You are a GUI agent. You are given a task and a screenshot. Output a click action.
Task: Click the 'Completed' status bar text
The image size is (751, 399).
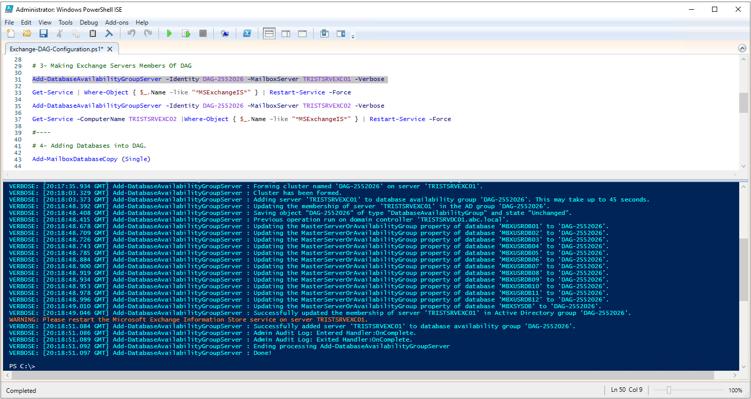tap(21, 391)
